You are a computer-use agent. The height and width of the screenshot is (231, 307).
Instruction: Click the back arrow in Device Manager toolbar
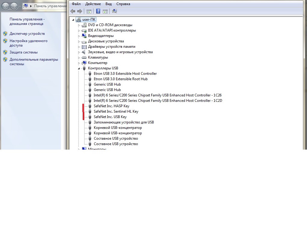73,11
